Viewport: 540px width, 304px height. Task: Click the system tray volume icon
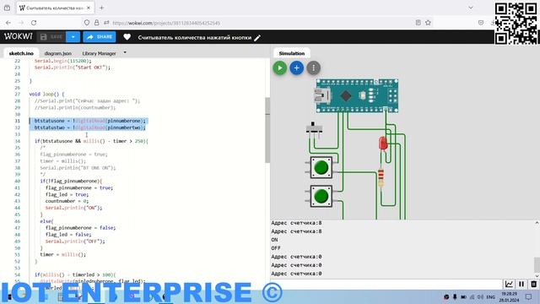[481, 296]
